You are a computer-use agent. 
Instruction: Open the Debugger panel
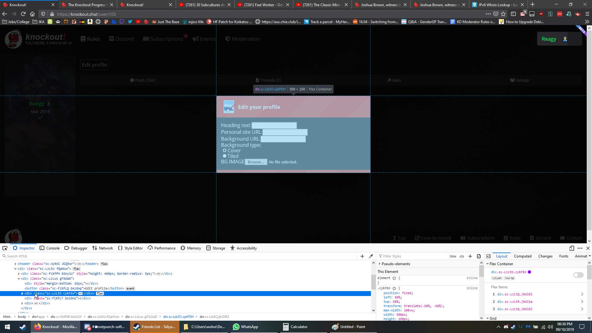coord(76,248)
